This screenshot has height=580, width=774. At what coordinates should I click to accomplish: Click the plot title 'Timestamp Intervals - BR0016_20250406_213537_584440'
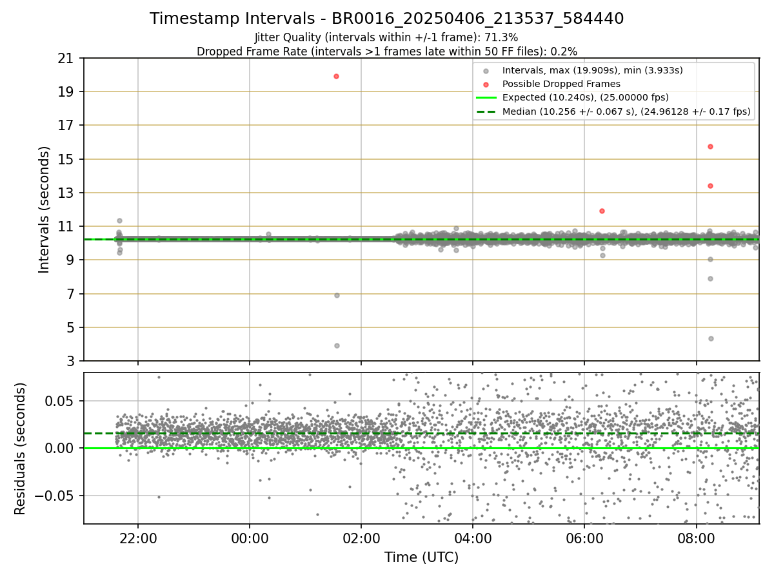386,19
